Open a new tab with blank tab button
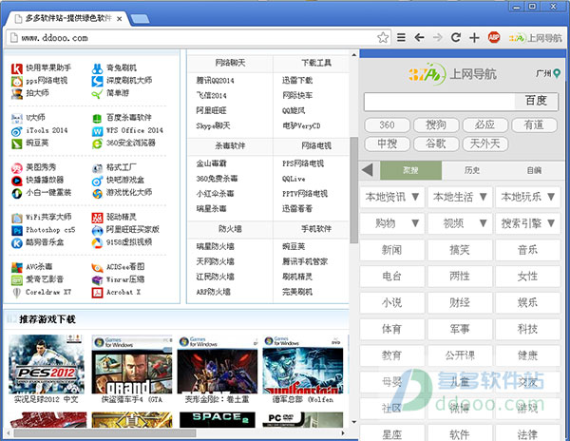Screen dimensions: 570x441 (x=140, y=19)
